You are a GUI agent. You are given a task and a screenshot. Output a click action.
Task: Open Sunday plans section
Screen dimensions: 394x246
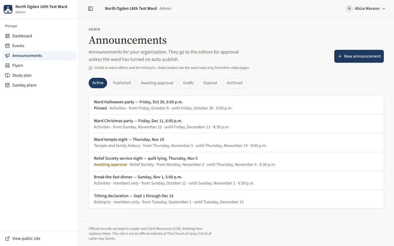(39, 85)
